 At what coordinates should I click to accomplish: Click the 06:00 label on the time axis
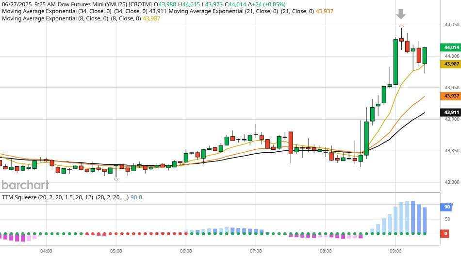coord(186,251)
